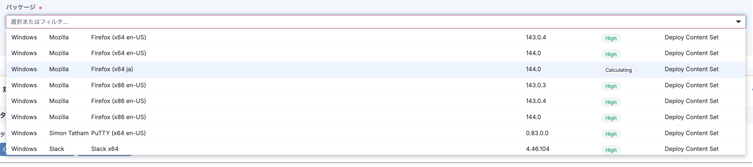Screen dimensions: 753x167
Task: Click Deploy Content Set on the Slack row
Action: 691,149
